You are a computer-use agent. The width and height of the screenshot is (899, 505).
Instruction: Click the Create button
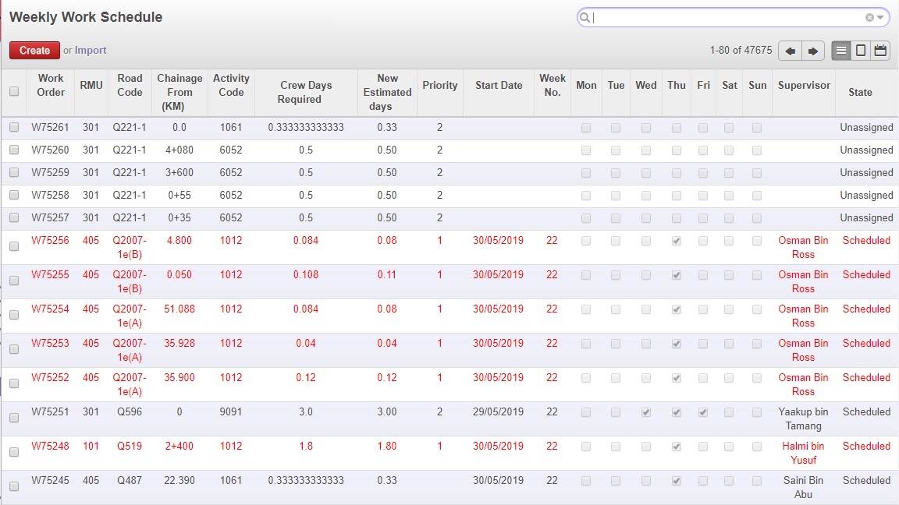(x=34, y=51)
